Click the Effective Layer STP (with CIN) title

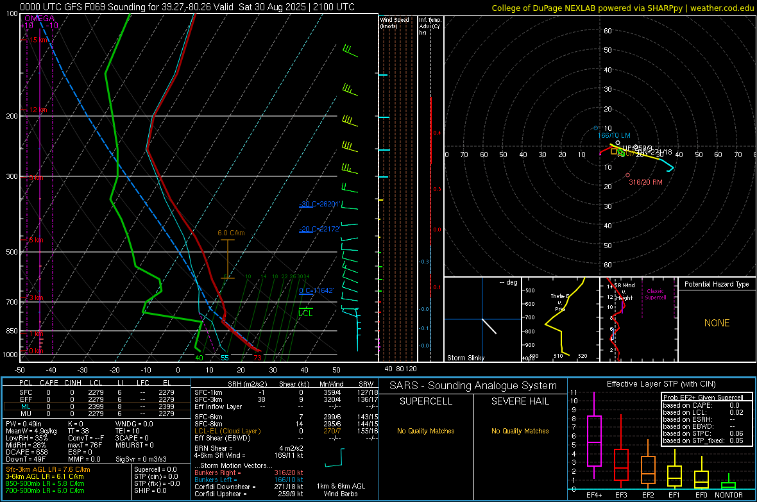661,384
